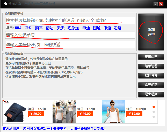Click the ¥ 49.00 price tag
The image size is (167, 132).
click(85, 114)
